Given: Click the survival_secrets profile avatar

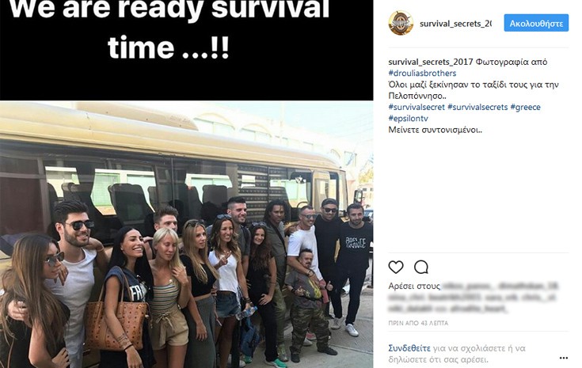Looking at the screenshot, I should coord(401,23).
